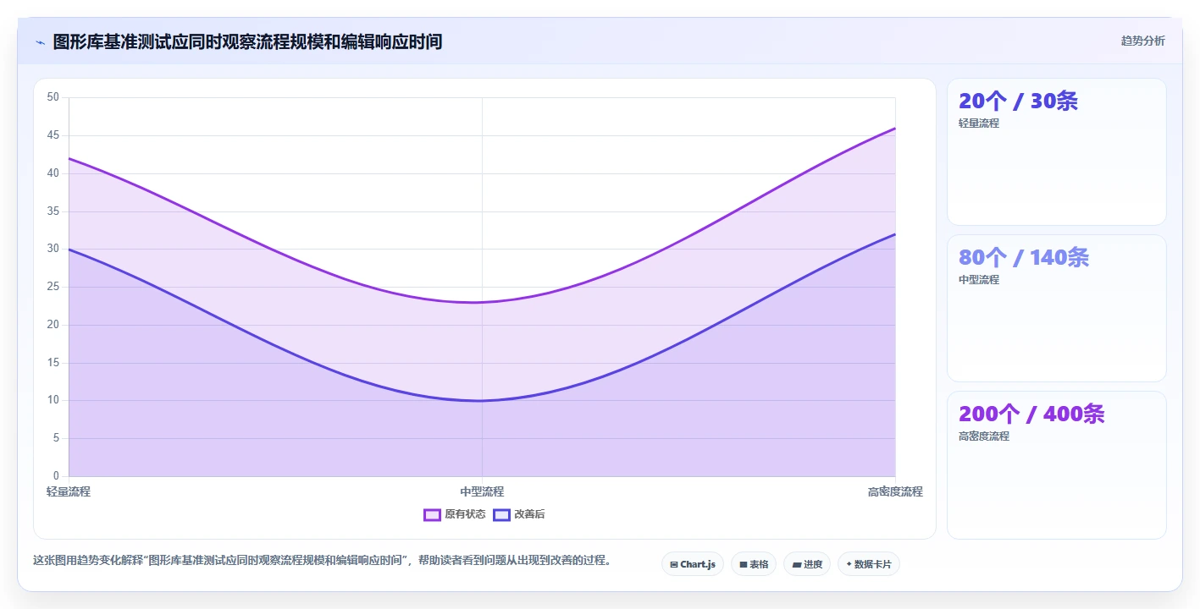
Task: Click the 进度 chip icon
Action: click(796, 564)
